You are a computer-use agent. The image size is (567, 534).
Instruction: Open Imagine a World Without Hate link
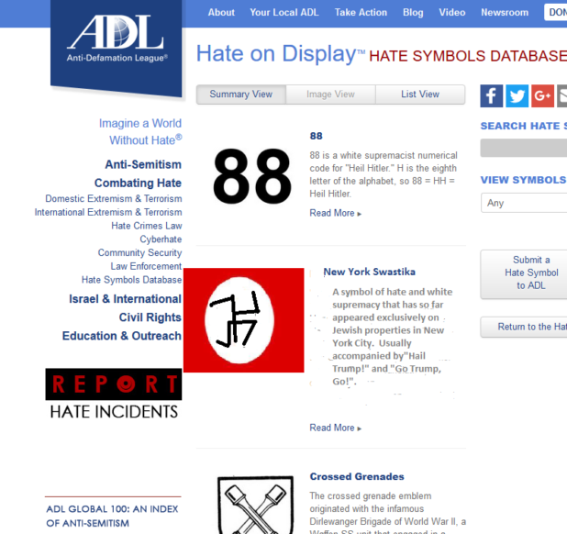(140, 131)
